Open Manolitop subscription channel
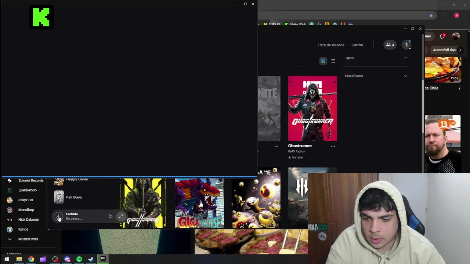The height and width of the screenshot is (264, 470). (21, 210)
